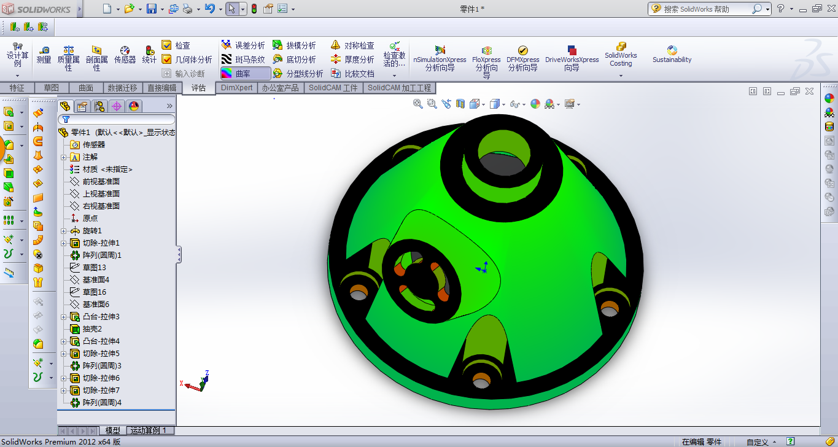Expand the 凸台-拉伸3 feature node
838x447 pixels.
[x=63, y=317]
